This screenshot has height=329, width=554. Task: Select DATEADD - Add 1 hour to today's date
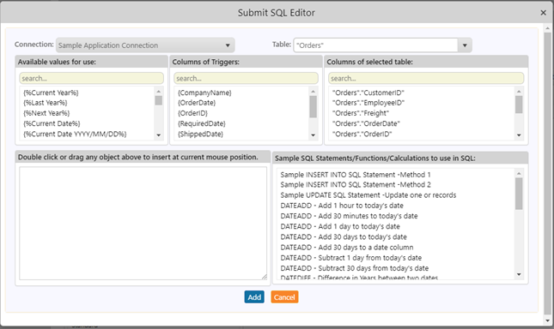pos(342,206)
